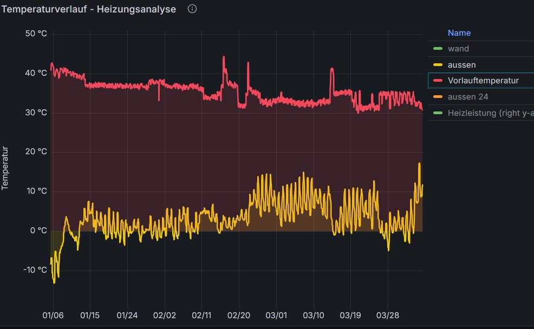This screenshot has width=534, height=329.
Task: Click the 01/15 date label
Action: pyautogui.click(x=90, y=315)
